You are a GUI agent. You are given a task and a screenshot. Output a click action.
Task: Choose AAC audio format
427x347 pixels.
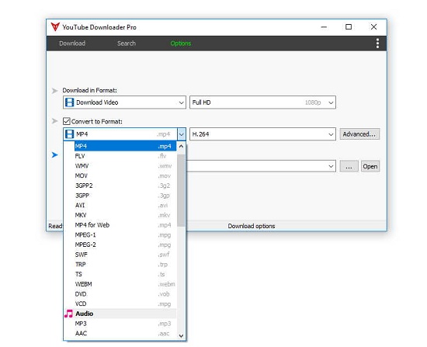tap(125, 333)
